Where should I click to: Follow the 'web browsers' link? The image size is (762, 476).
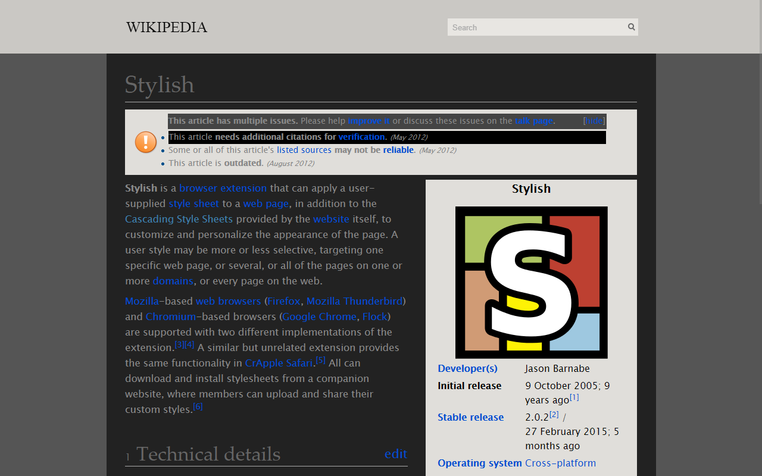pyautogui.click(x=229, y=301)
